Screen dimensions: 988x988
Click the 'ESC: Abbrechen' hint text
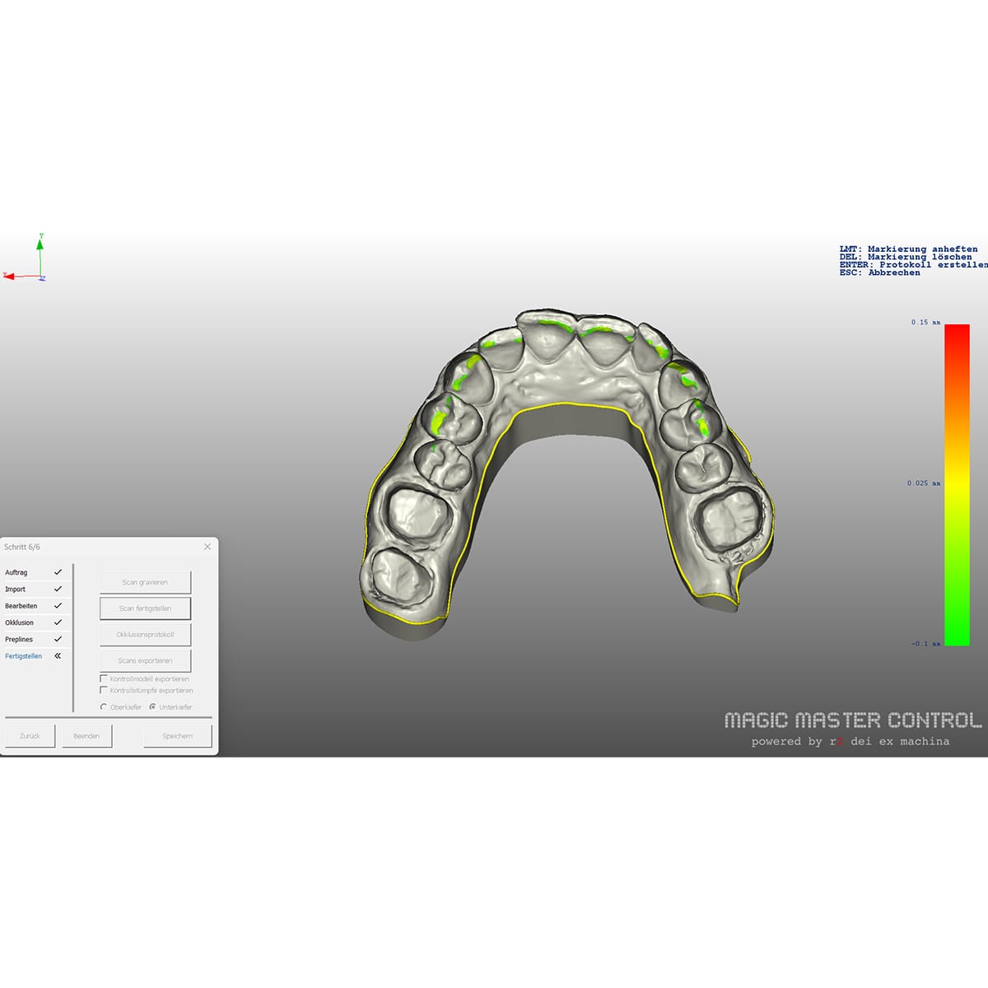tap(880, 273)
